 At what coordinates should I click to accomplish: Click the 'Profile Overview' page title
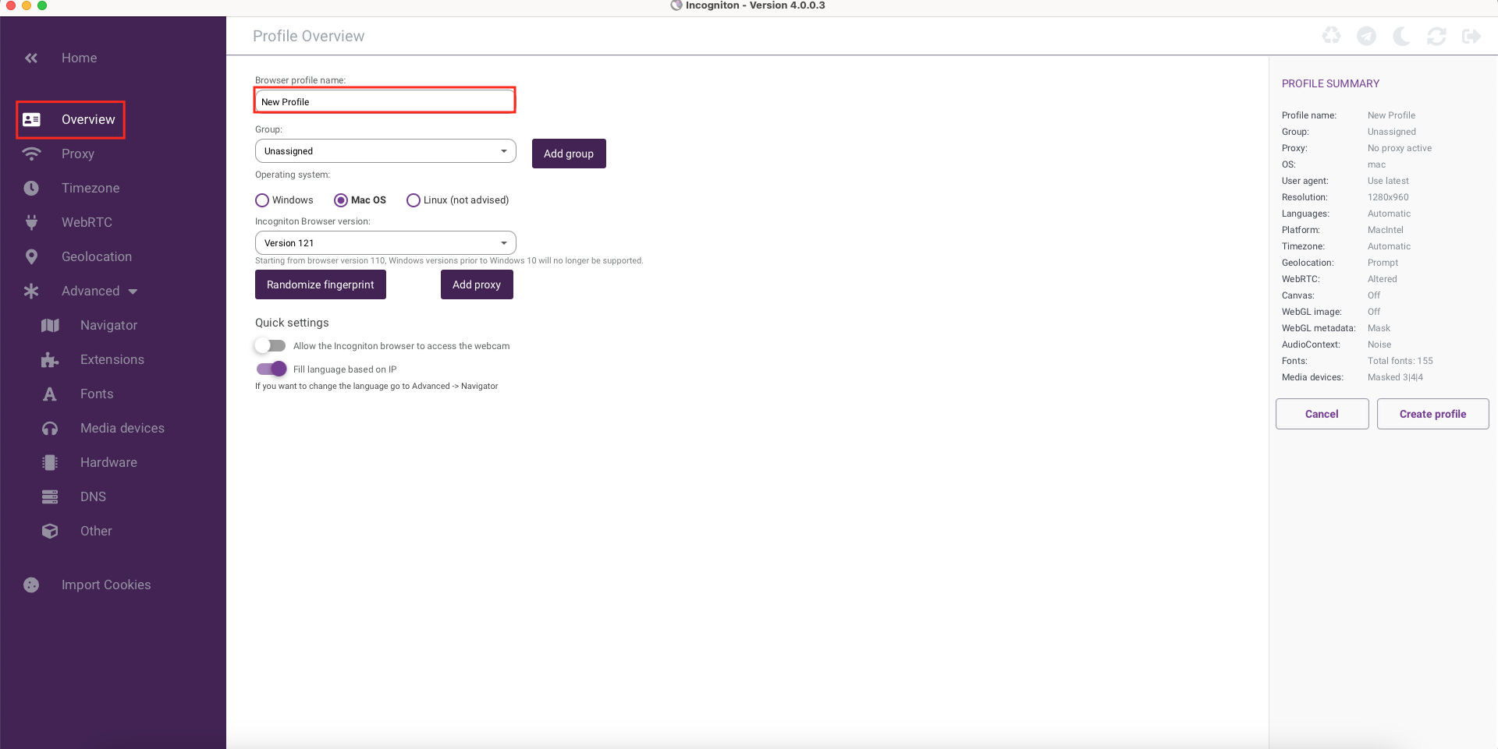coord(308,36)
